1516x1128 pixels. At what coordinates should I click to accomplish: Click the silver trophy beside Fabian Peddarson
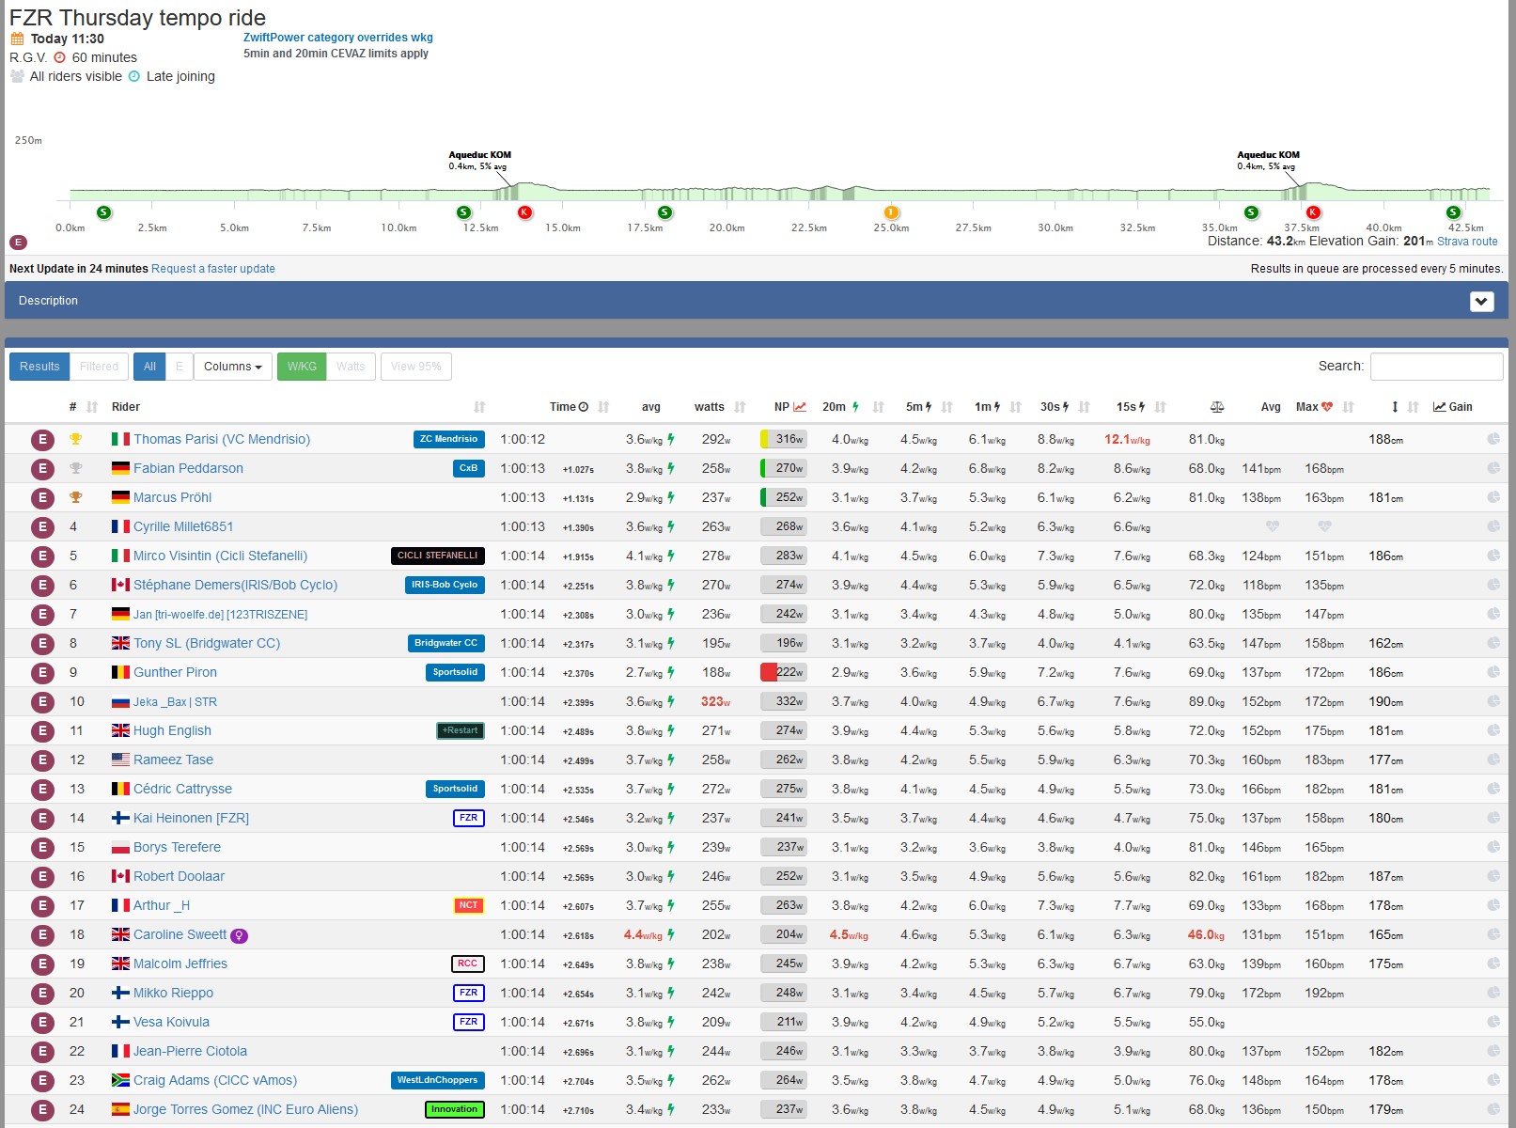[x=76, y=468]
